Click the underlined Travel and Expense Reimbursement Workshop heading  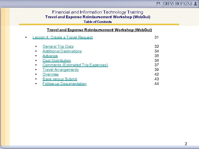click(99, 30)
